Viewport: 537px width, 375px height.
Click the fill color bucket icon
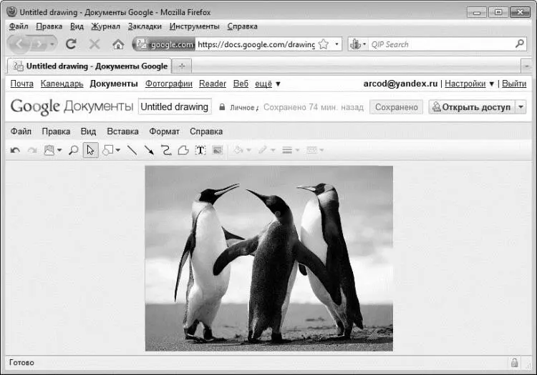[238, 150]
